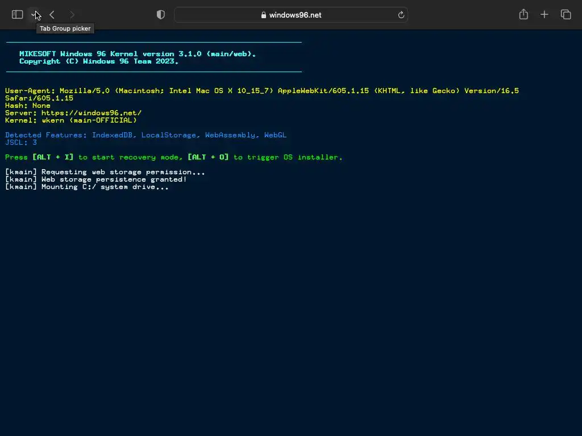The height and width of the screenshot is (436, 582).
Task: Click 'Mounting C:/ system drive...' line
Action: click(x=87, y=187)
